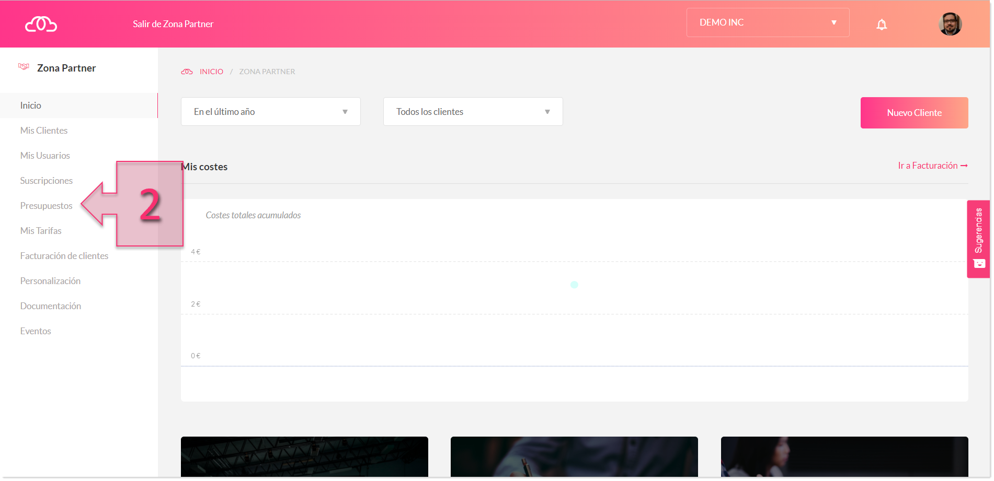The image size is (994, 481).
Task: Open the user profile avatar
Action: click(x=950, y=24)
